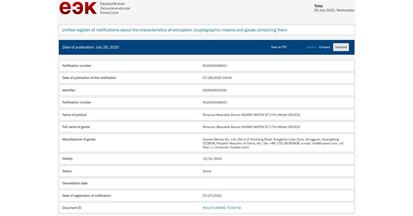Select the date of publication July 28, 2020 header
Screen dimensions: 413x216
[x=91, y=47]
